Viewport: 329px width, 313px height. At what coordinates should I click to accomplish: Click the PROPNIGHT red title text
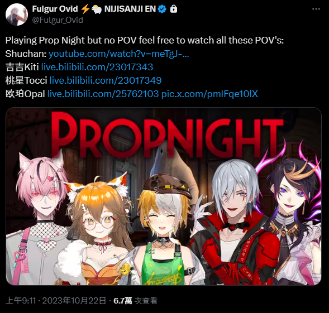(x=168, y=135)
